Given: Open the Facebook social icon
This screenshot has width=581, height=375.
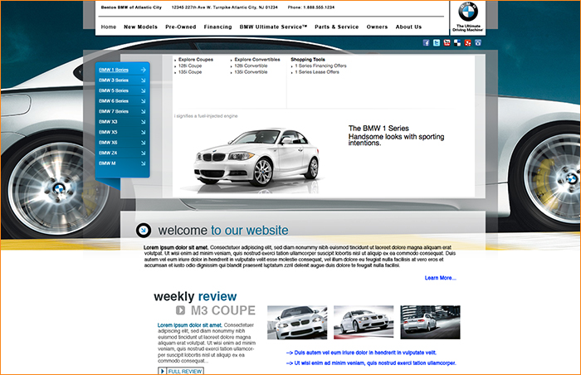Looking at the screenshot, I should [426, 43].
